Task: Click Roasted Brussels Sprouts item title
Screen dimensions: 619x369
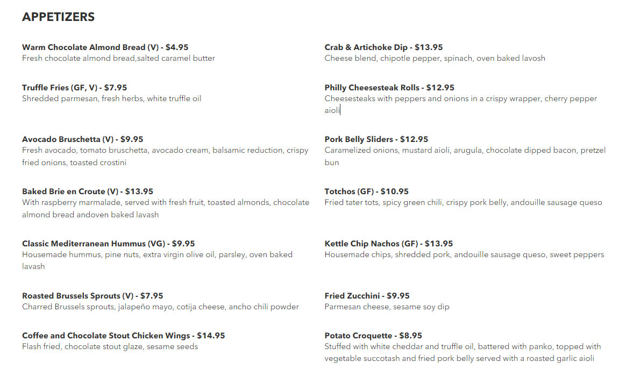Action: point(93,296)
